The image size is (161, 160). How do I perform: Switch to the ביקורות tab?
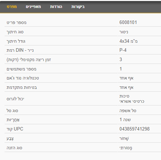click(x=78, y=7)
